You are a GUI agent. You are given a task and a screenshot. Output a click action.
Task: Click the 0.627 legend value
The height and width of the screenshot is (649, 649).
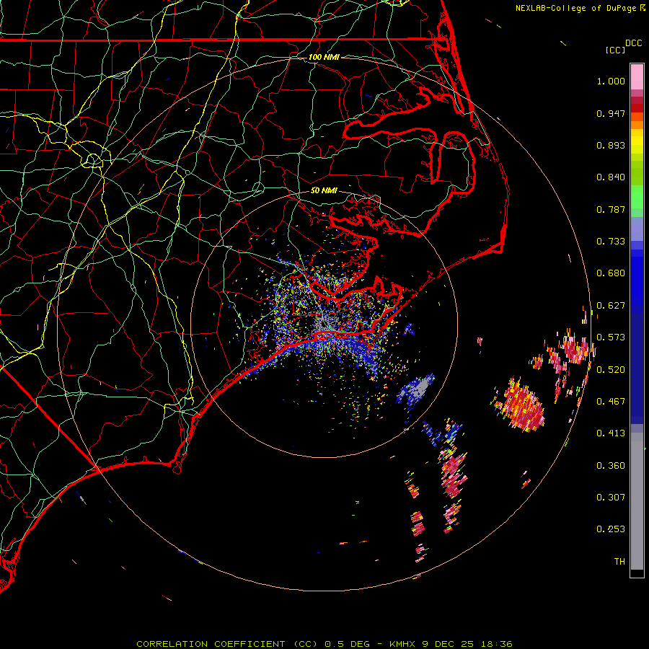[611, 306]
